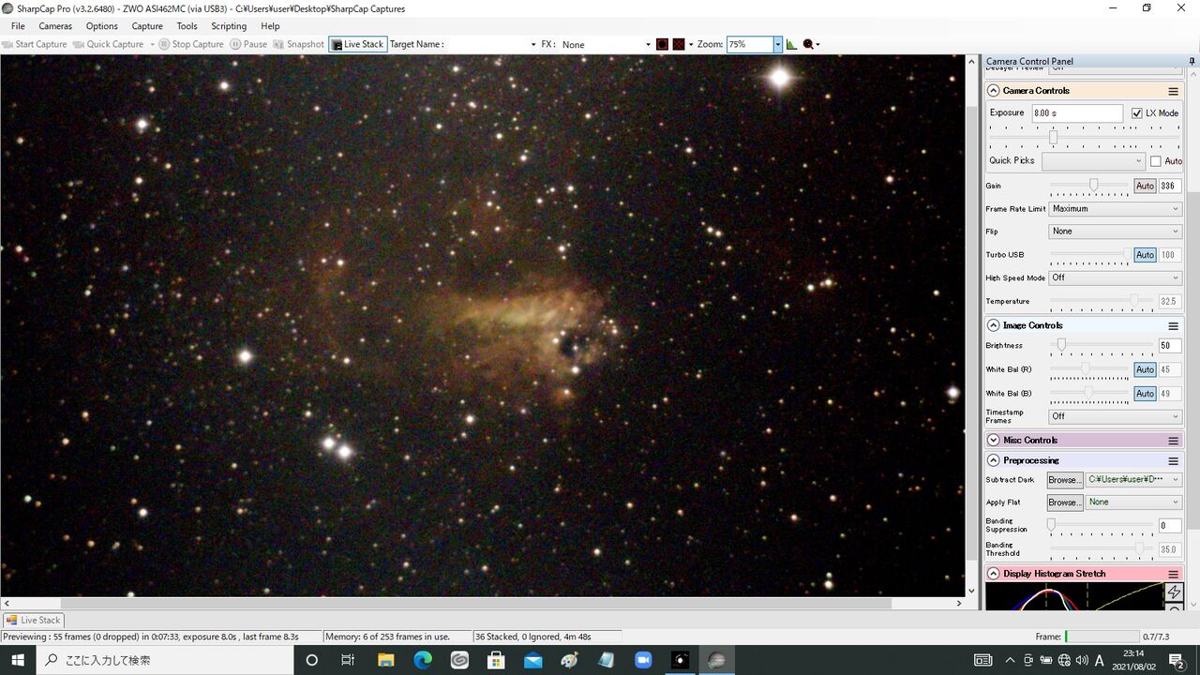Image resolution: width=1200 pixels, height=675 pixels.
Task: Toggle Auto for White Bal (R)
Action: (1145, 369)
